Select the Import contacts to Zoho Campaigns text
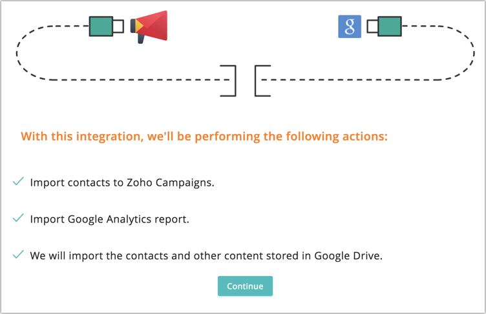Viewport: 486px width, 314px height. 122,182
